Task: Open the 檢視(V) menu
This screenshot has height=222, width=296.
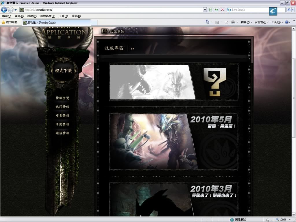Action: [32, 16]
